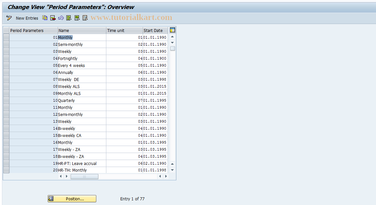Viewport: 376px width, 205px height.
Task: Click period parameter number 12 cell
Action: click(34, 114)
